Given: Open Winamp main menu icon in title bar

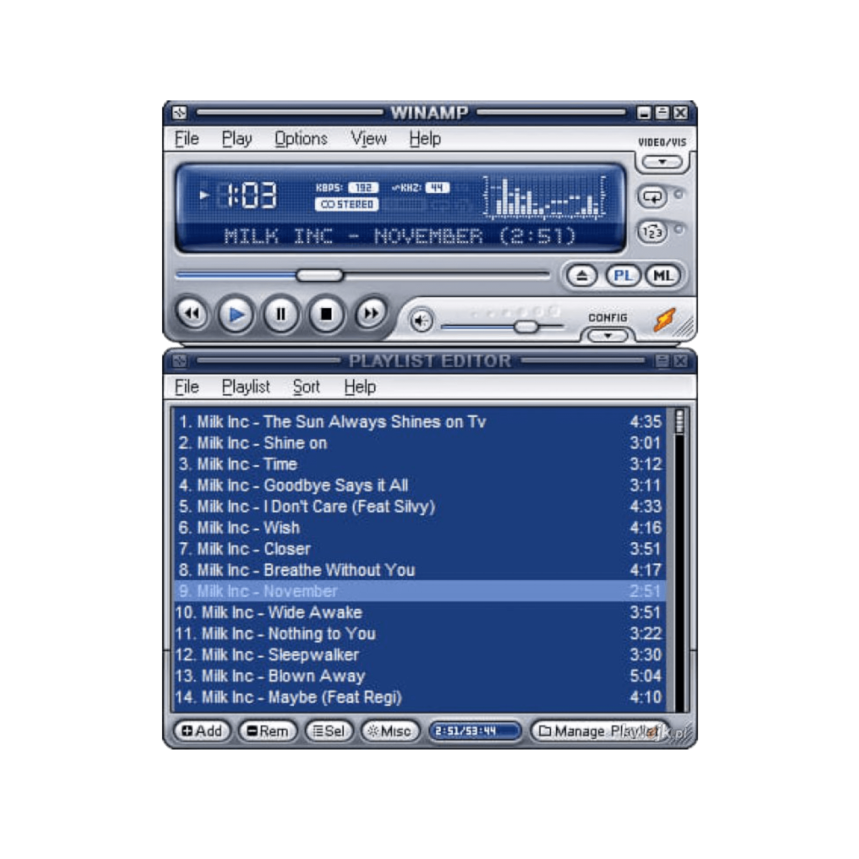Looking at the screenshot, I should click(x=180, y=113).
